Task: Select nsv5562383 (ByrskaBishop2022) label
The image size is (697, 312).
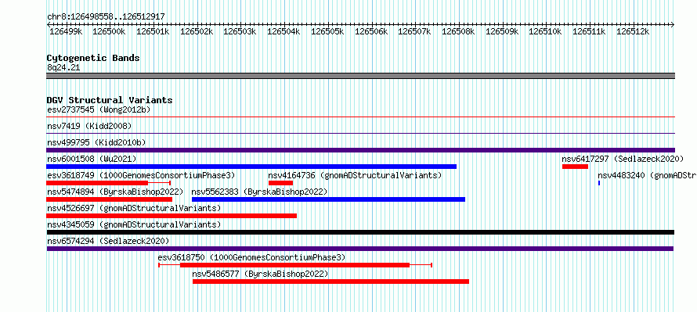Action: click(x=259, y=192)
